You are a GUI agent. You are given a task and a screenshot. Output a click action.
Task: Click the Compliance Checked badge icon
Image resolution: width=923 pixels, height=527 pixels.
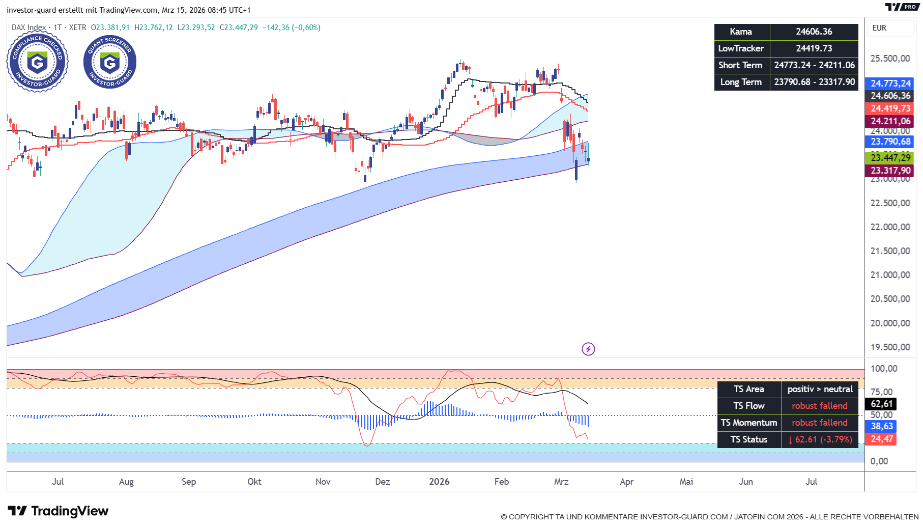37,62
